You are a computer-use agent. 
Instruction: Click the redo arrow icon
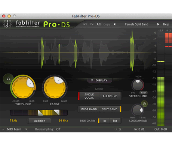click(92, 24)
